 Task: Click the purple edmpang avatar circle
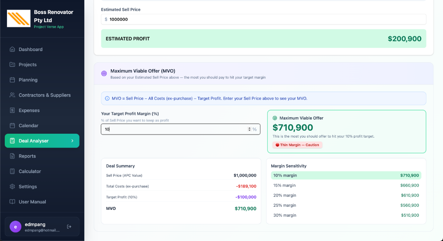16,227
